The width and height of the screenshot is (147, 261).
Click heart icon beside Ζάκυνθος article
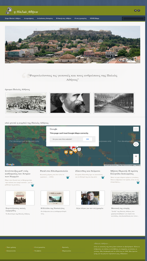103,177
